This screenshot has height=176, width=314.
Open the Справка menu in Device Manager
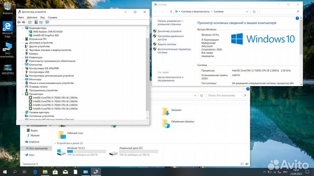pos(52,17)
